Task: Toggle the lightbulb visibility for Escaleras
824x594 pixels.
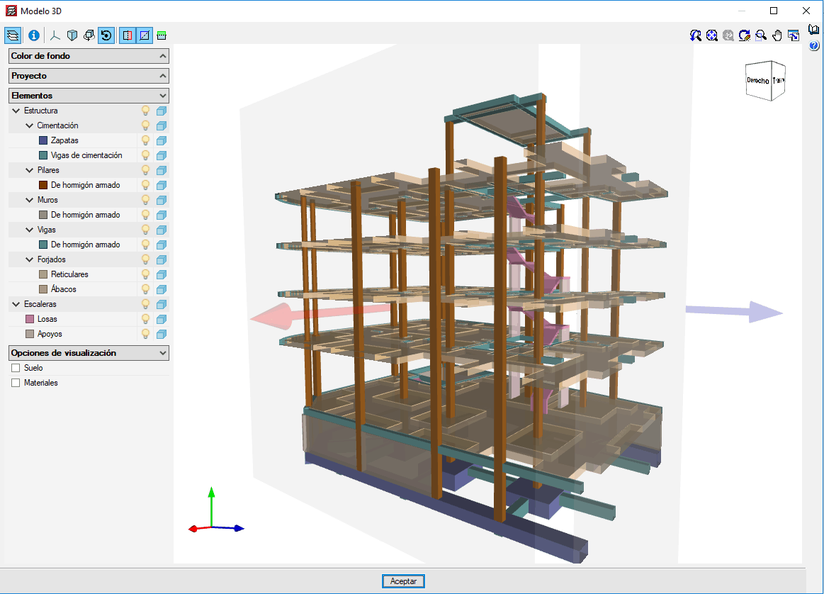Action: click(145, 304)
